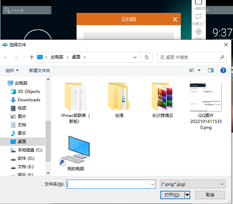Select 软件 (D:) drive in the sidebar
The height and width of the screenshot is (204, 233).
coord(22,158)
